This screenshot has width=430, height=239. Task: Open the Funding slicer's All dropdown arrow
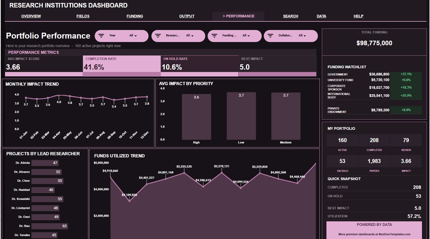(249, 36)
